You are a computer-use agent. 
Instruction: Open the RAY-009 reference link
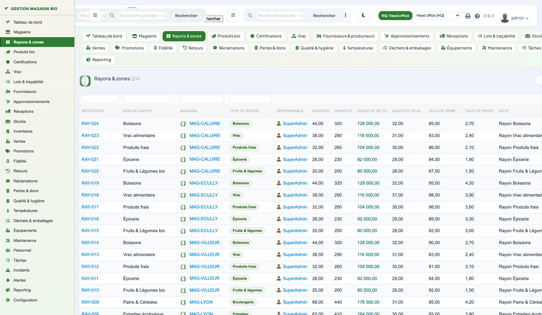90,302
